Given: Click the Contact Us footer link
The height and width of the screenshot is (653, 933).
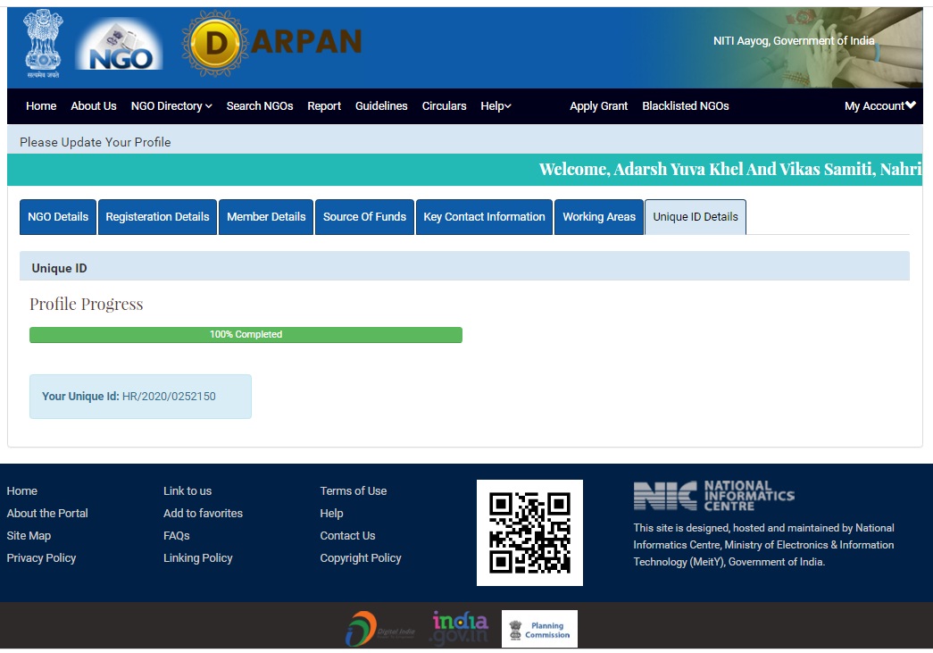Looking at the screenshot, I should (x=347, y=535).
